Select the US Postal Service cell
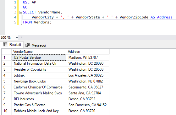 [39, 57]
